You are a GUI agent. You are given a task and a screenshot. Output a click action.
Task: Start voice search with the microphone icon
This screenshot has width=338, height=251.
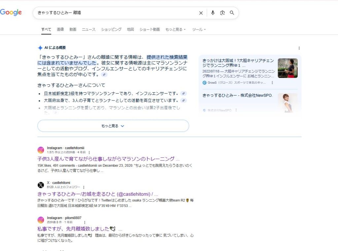[x=213, y=13]
